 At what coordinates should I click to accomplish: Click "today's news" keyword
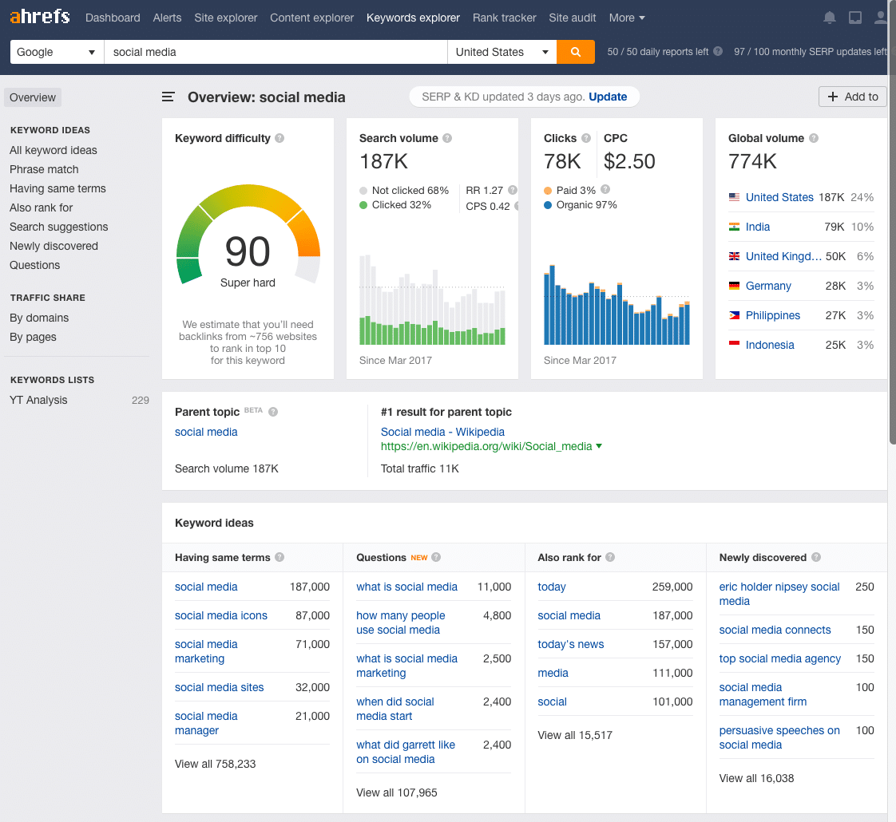pos(570,644)
